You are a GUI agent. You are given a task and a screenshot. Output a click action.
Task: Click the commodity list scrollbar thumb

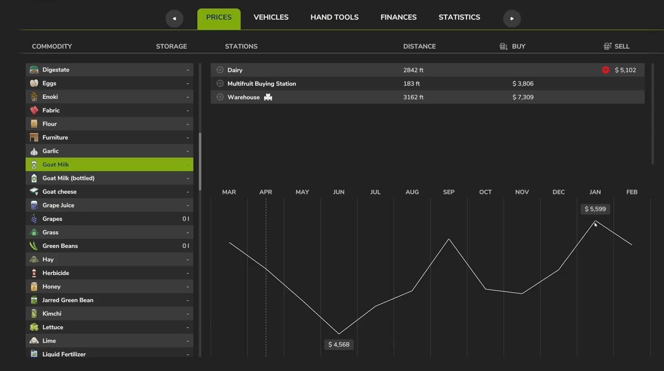(200, 162)
